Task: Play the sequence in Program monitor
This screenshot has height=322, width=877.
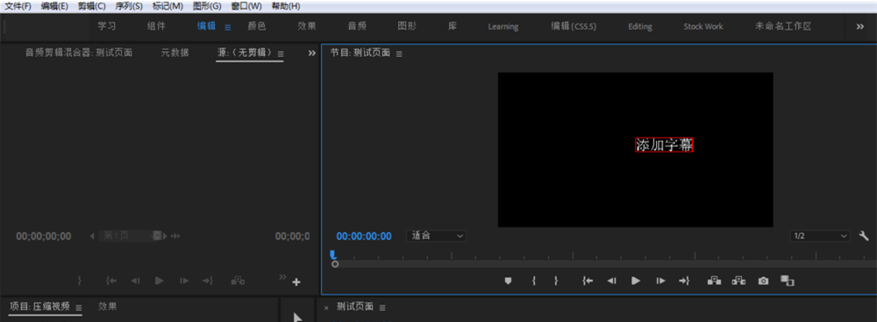Action: coord(636,281)
